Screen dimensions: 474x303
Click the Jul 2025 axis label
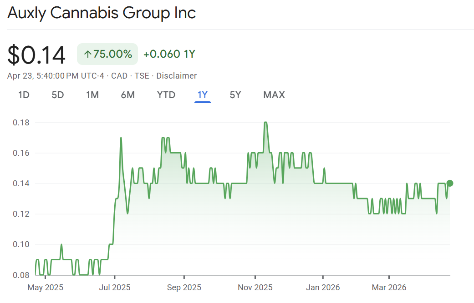[x=115, y=288]
